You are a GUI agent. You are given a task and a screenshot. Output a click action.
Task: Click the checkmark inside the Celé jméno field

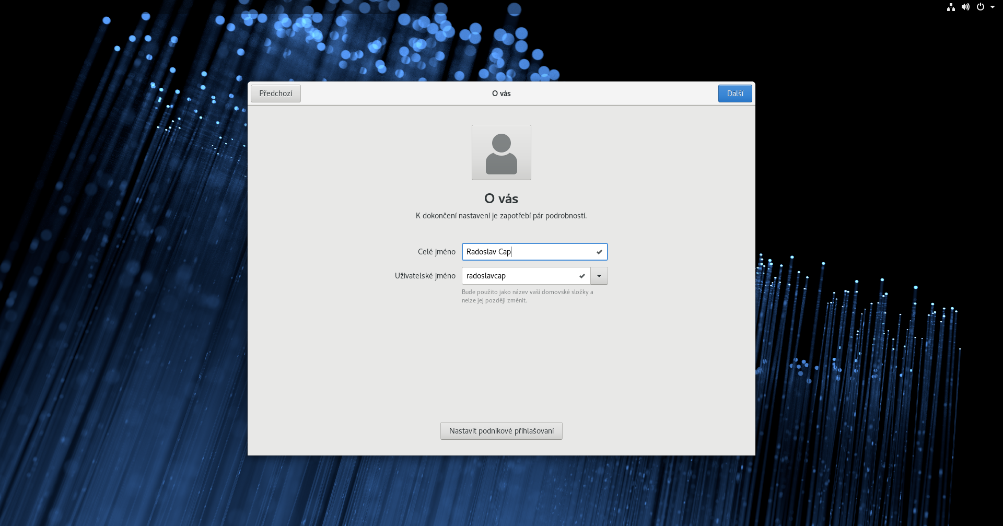click(599, 252)
